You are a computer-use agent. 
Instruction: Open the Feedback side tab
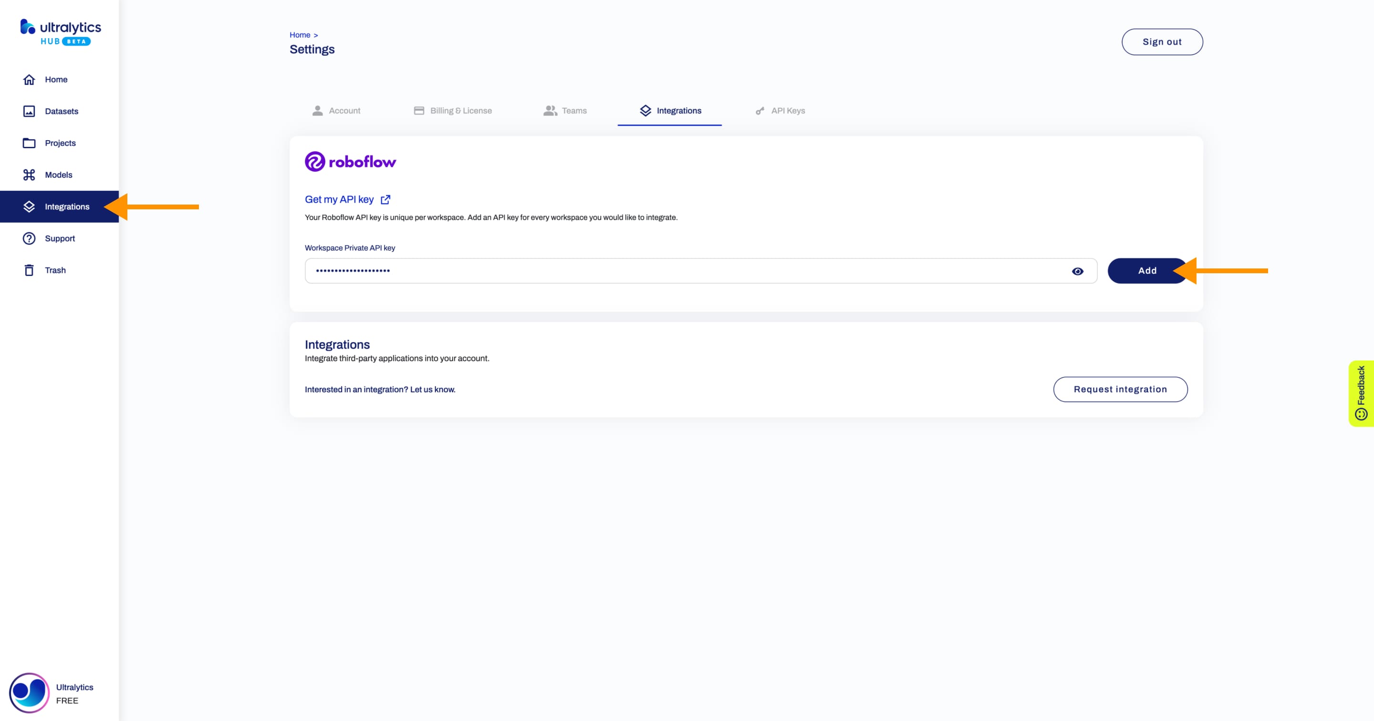tap(1361, 393)
